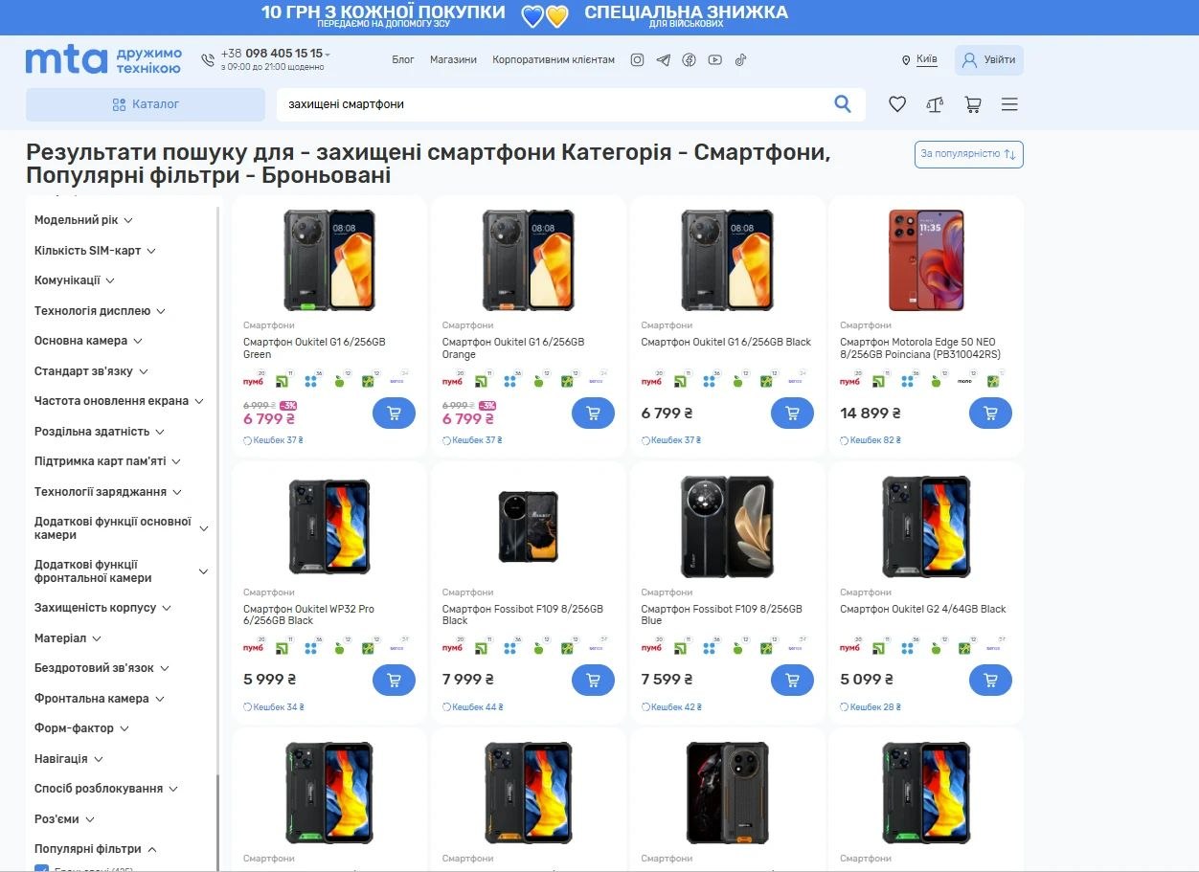Add Fossibot F109 Black to cart
The height and width of the screenshot is (872, 1199).
(594, 680)
